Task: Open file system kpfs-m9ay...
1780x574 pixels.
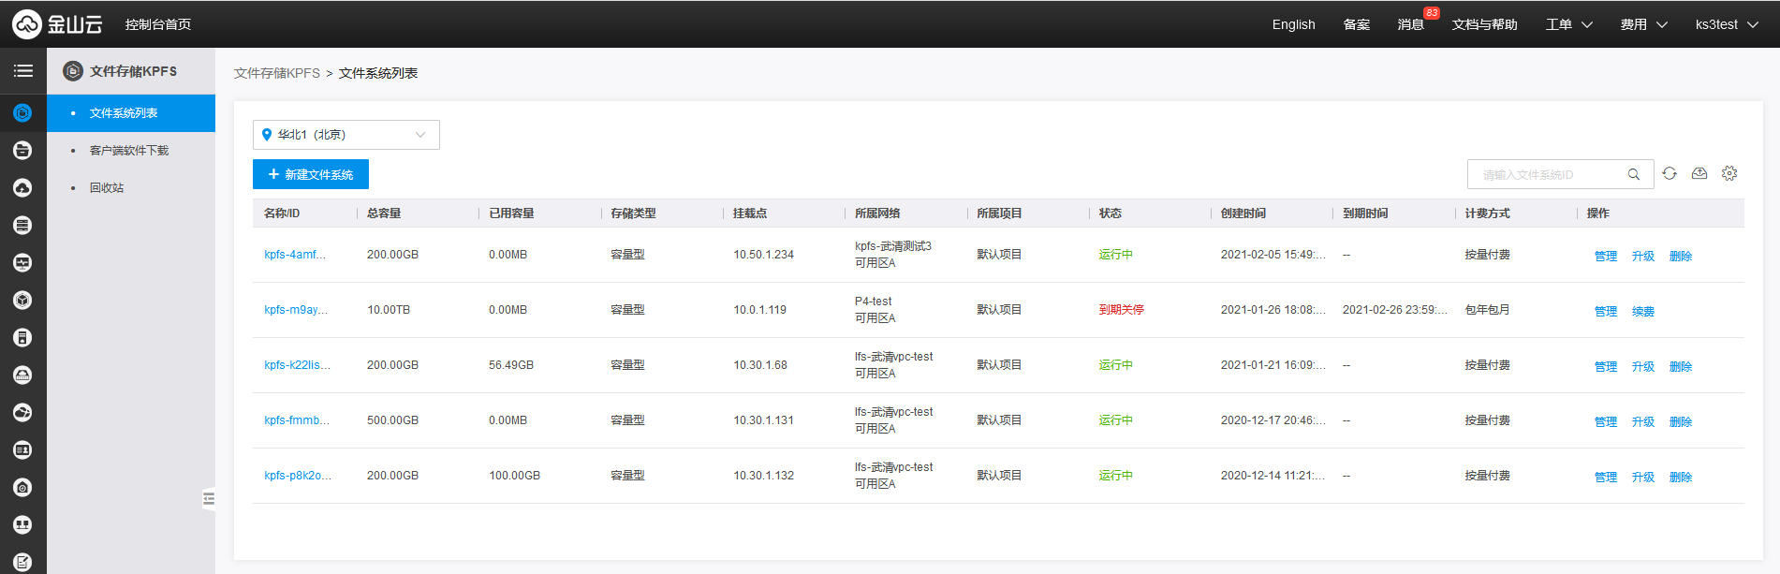Action: coord(296,310)
